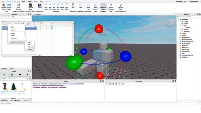This screenshot has width=201, height=113.
Task: Open Toolbox Creations lightbulb tab
Action: point(28,75)
